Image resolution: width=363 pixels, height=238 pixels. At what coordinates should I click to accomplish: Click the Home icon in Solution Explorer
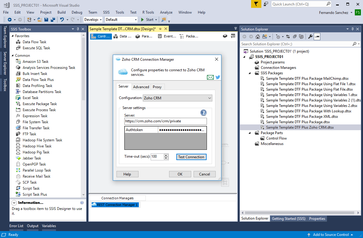pyautogui.click(x=258, y=37)
